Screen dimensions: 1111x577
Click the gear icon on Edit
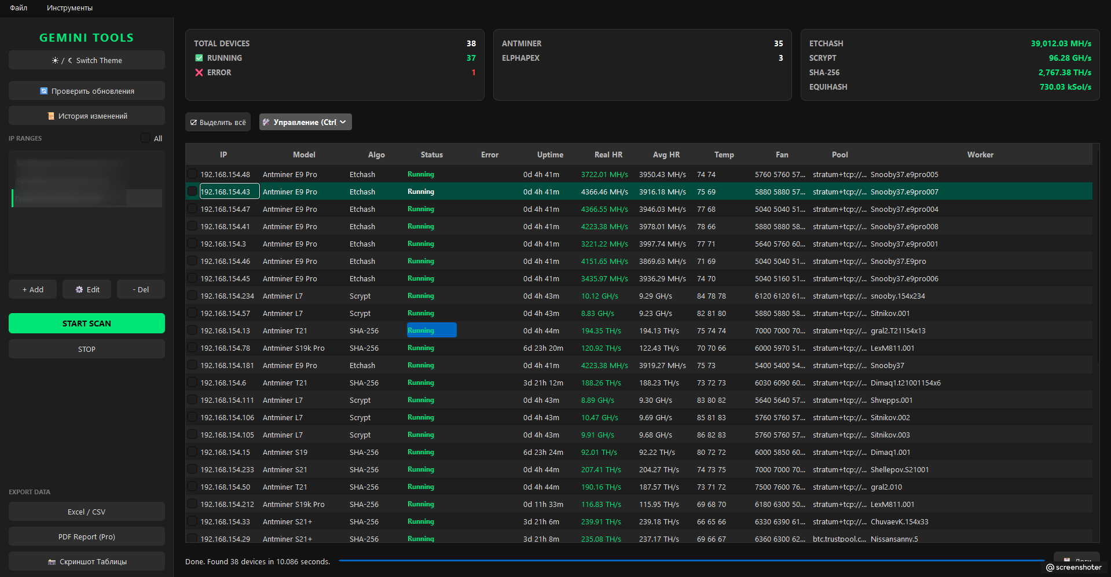79,289
